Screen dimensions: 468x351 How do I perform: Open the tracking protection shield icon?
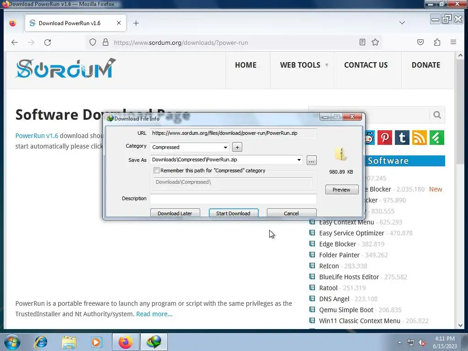click(x=93, y=43)
